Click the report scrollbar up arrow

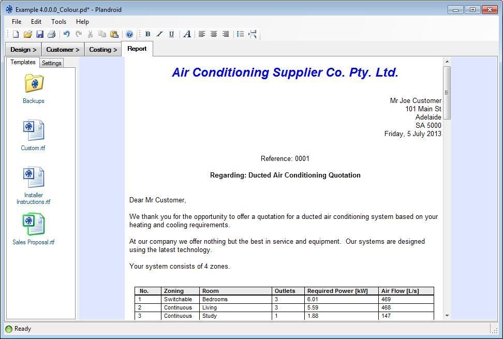(x=447, y=62)
